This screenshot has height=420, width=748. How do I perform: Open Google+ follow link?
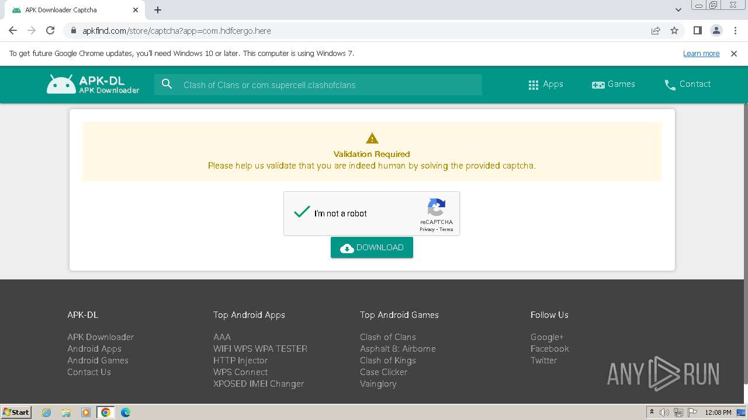click(x=547, y=337)
